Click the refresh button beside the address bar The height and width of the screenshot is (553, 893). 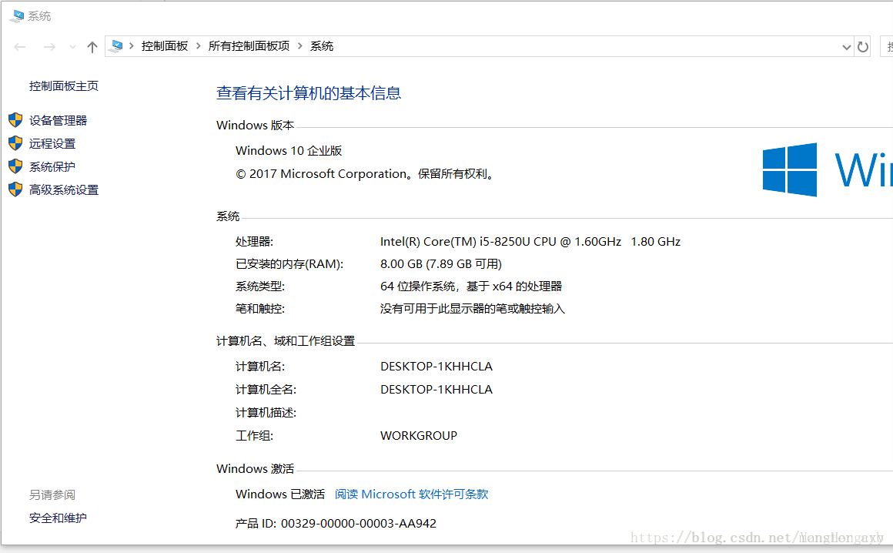863,47
